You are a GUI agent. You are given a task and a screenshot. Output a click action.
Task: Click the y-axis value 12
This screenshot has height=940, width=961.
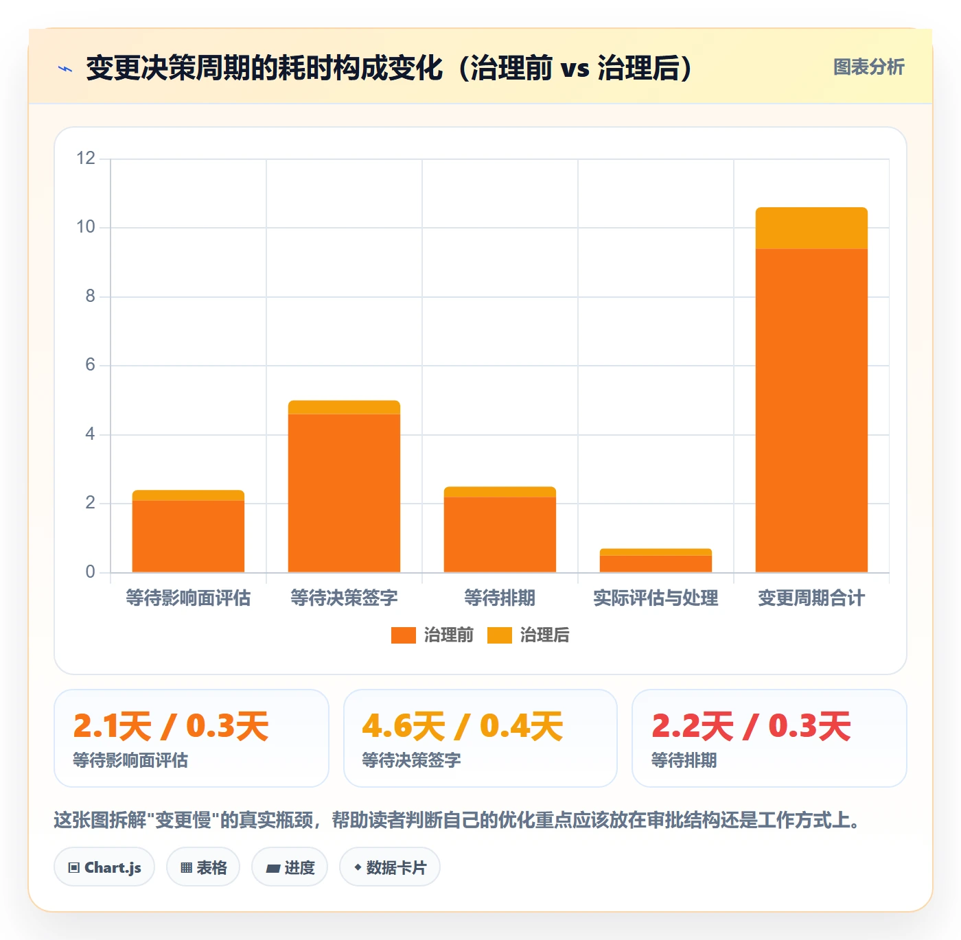click(86, 158)
